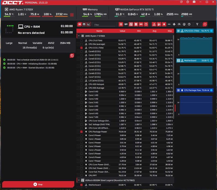Stop the running CPU + RAM test

coord(38,184)
